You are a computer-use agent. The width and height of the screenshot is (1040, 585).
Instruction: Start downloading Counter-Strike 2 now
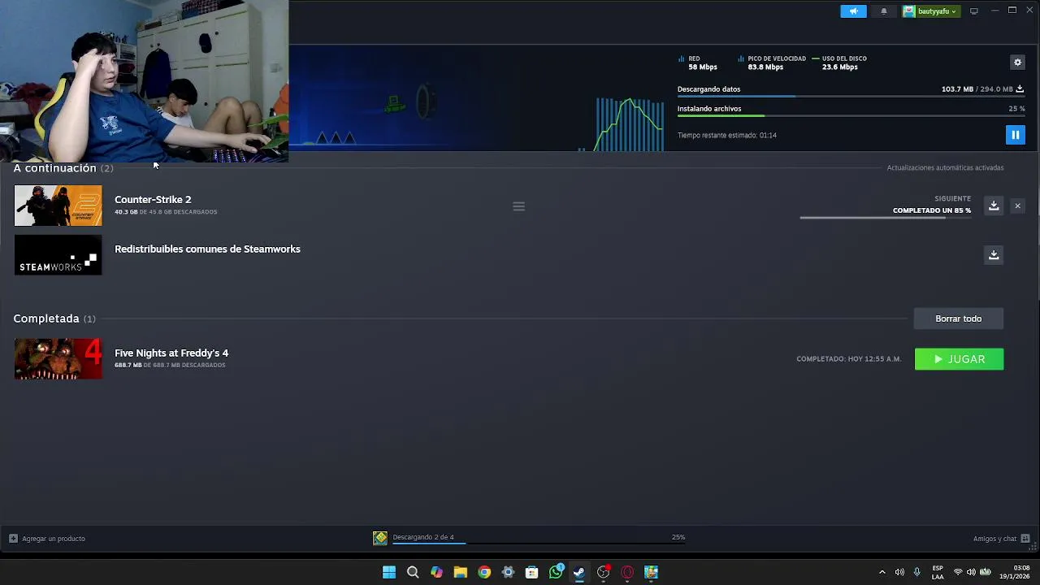[x=994, y=206]
